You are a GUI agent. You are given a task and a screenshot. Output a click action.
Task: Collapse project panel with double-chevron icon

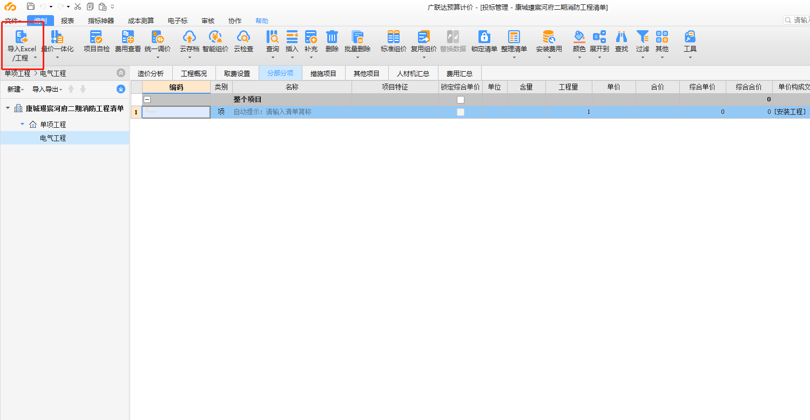(121, 73)
